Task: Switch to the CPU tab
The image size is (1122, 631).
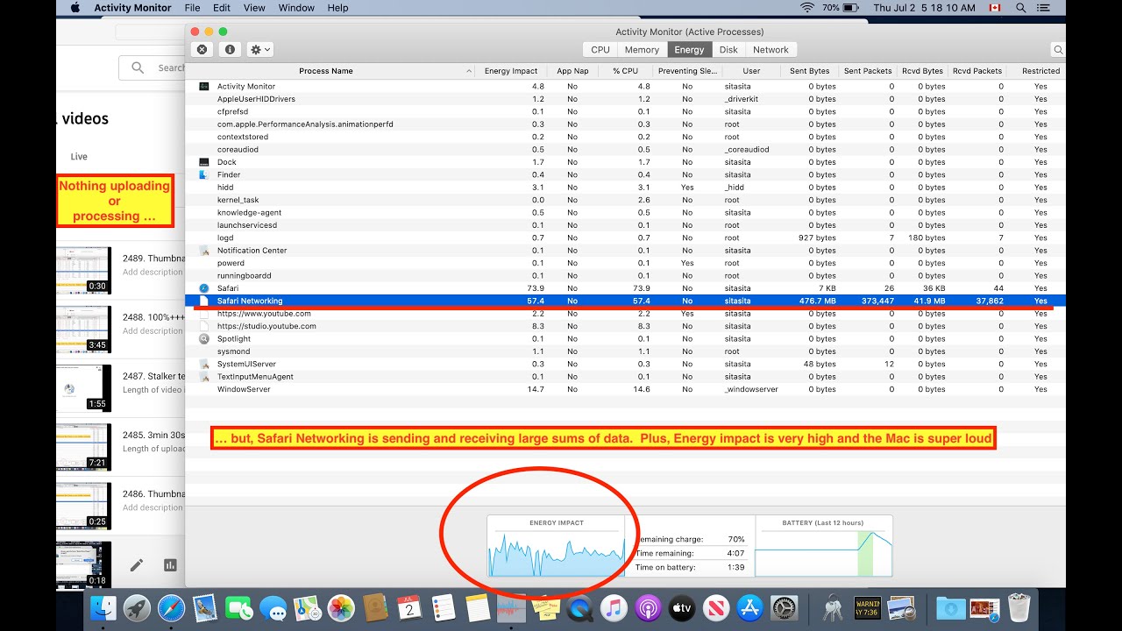Action: [x=600, y=50]
